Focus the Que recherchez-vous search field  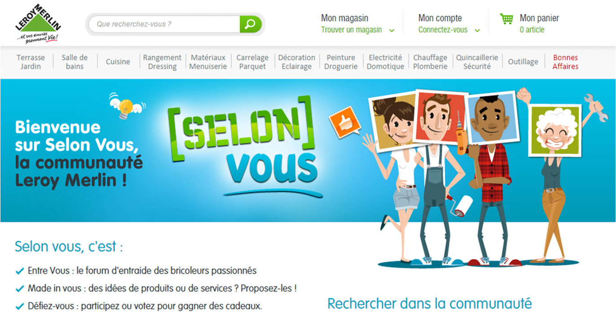coord(164,24)
